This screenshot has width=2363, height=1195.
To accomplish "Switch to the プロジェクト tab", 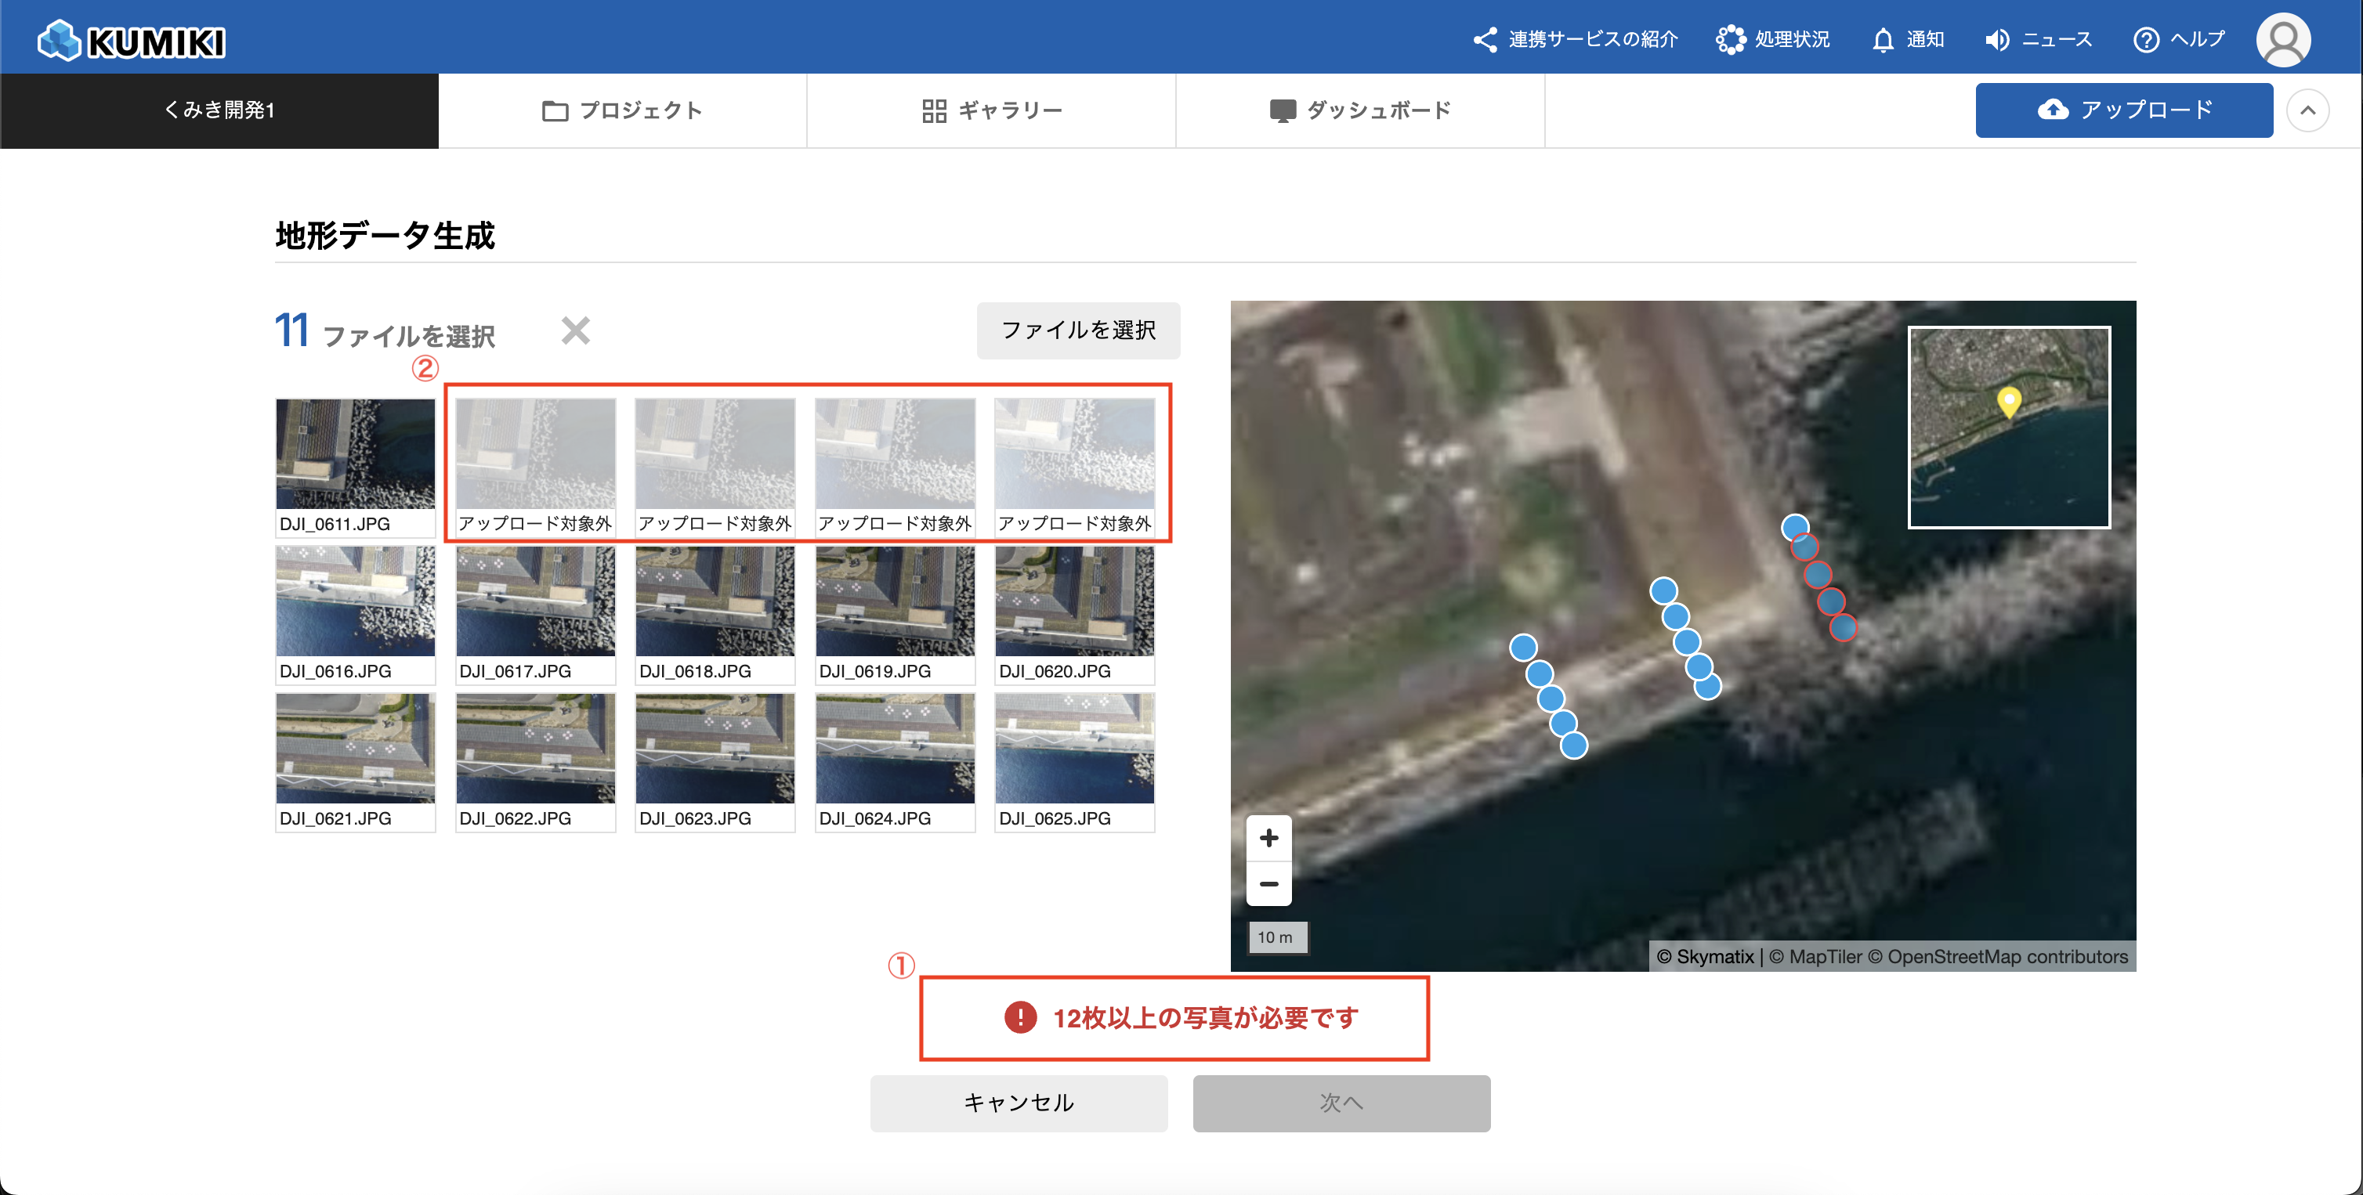I will click(622, 110).
